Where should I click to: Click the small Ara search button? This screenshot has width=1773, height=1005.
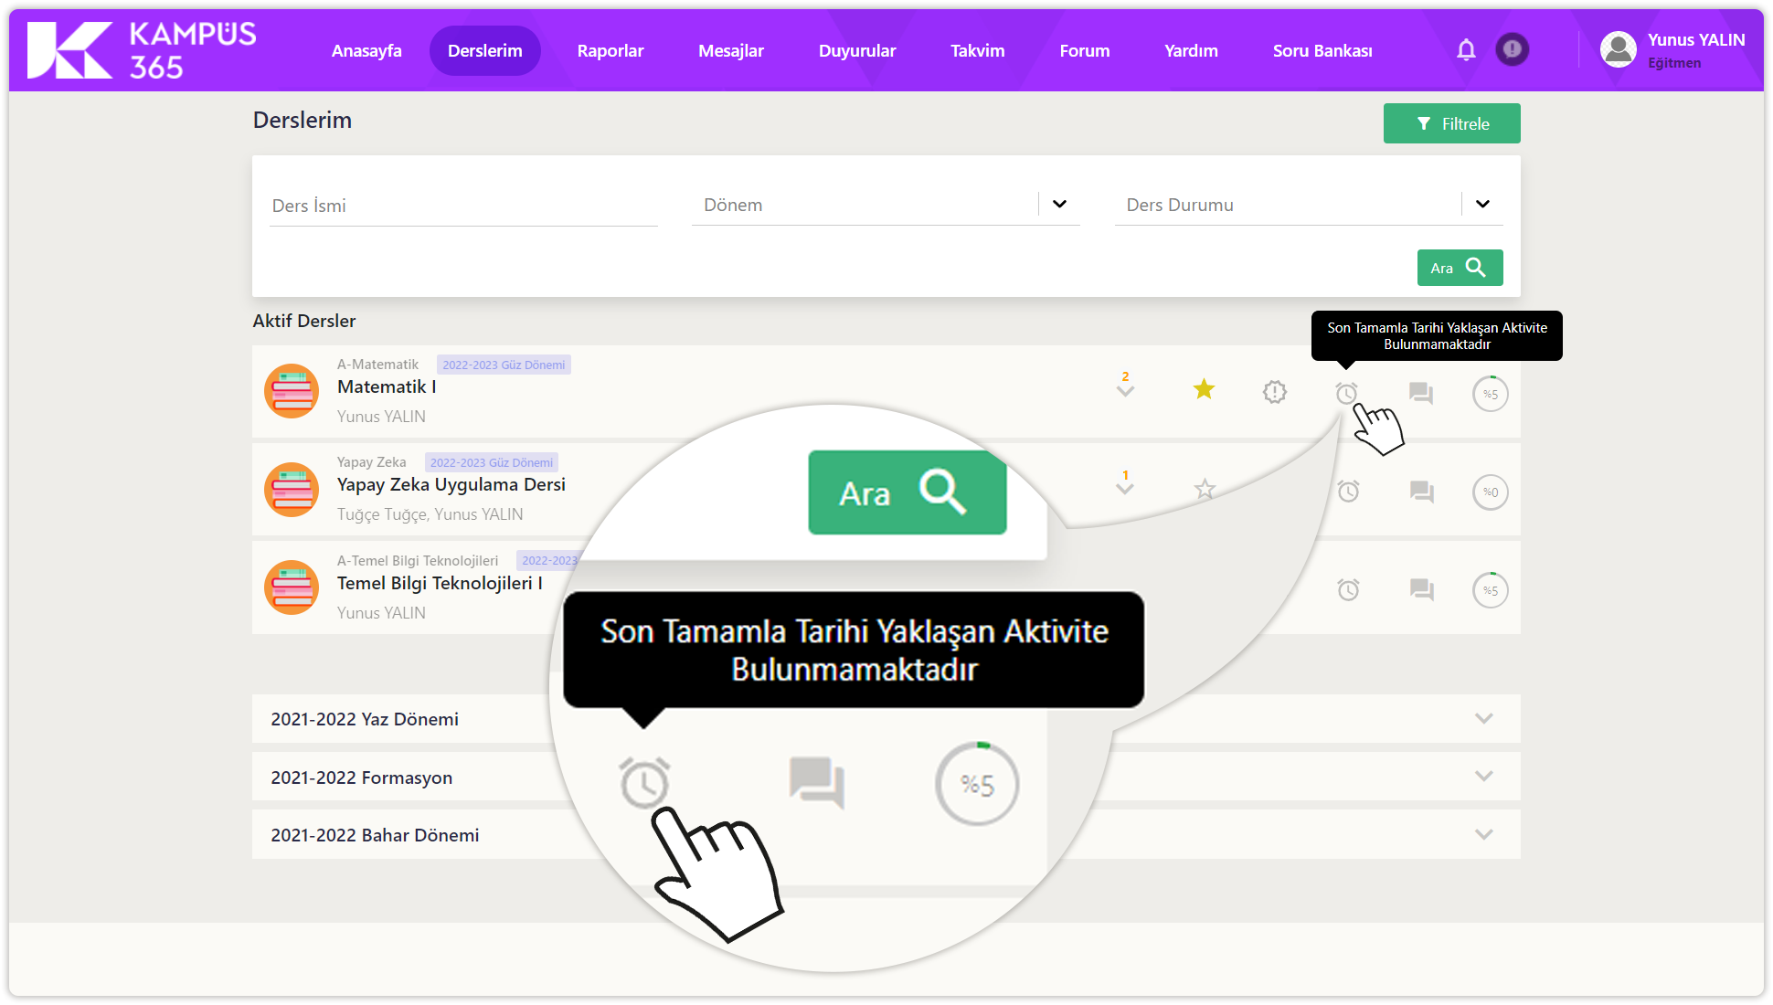[1460, 268]
